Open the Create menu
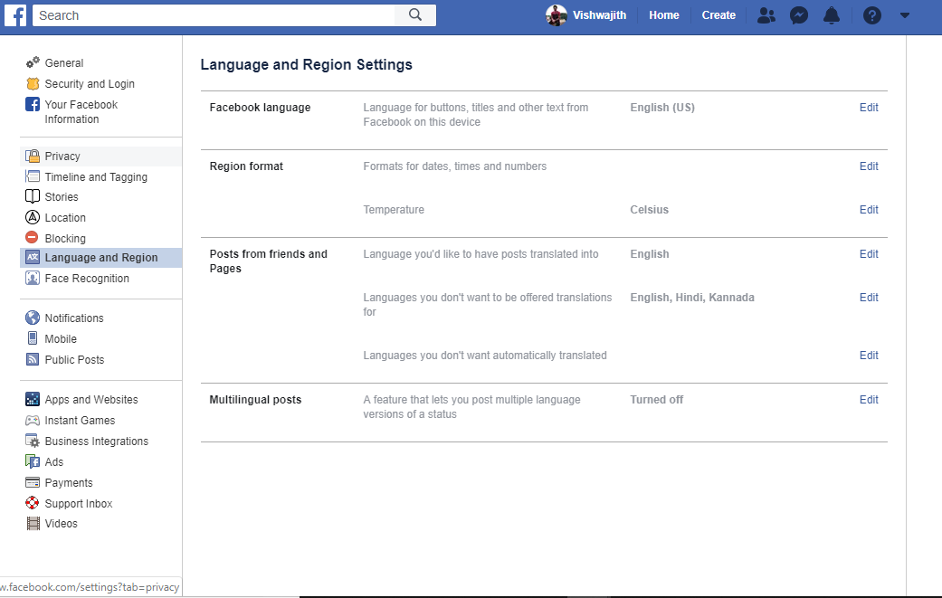Viewport: 942px width, 598px height. 718,15
